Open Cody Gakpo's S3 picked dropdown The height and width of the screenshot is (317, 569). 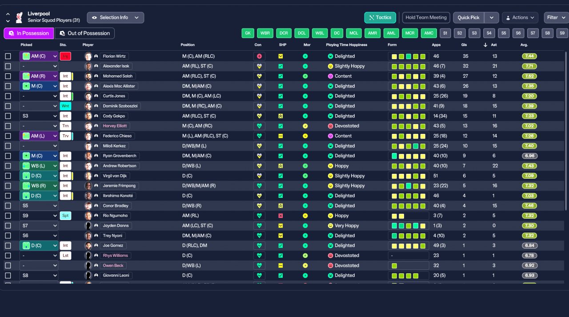tap(39, 116)
